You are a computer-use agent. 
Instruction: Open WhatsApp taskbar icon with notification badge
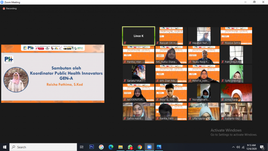130,147
